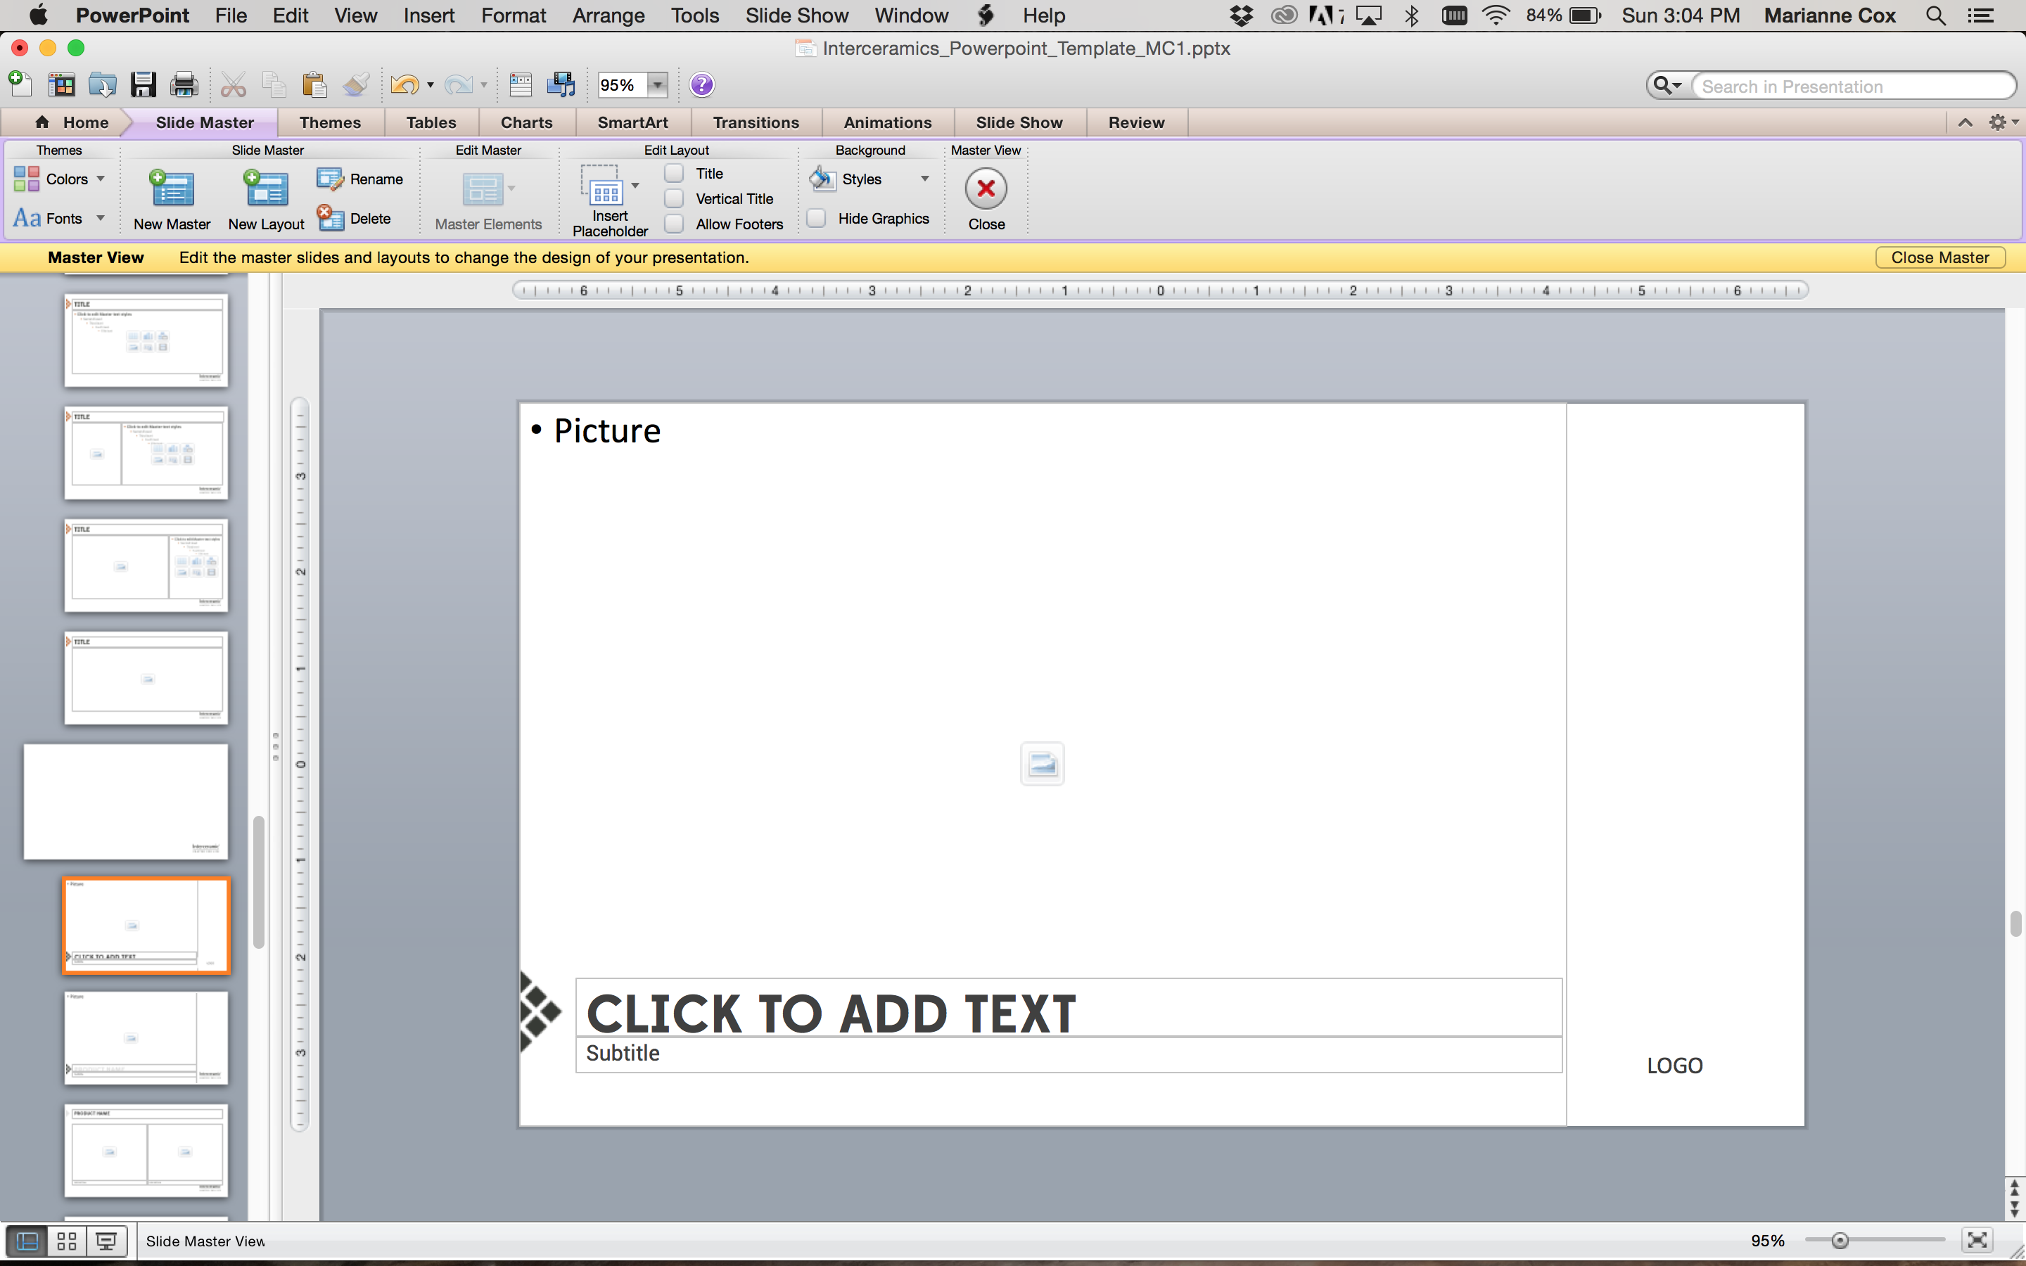Switch to slide sorter view icon
Image resolution: width=2026 pixels, height=1266 pixels.
[x=67, y=1241]
